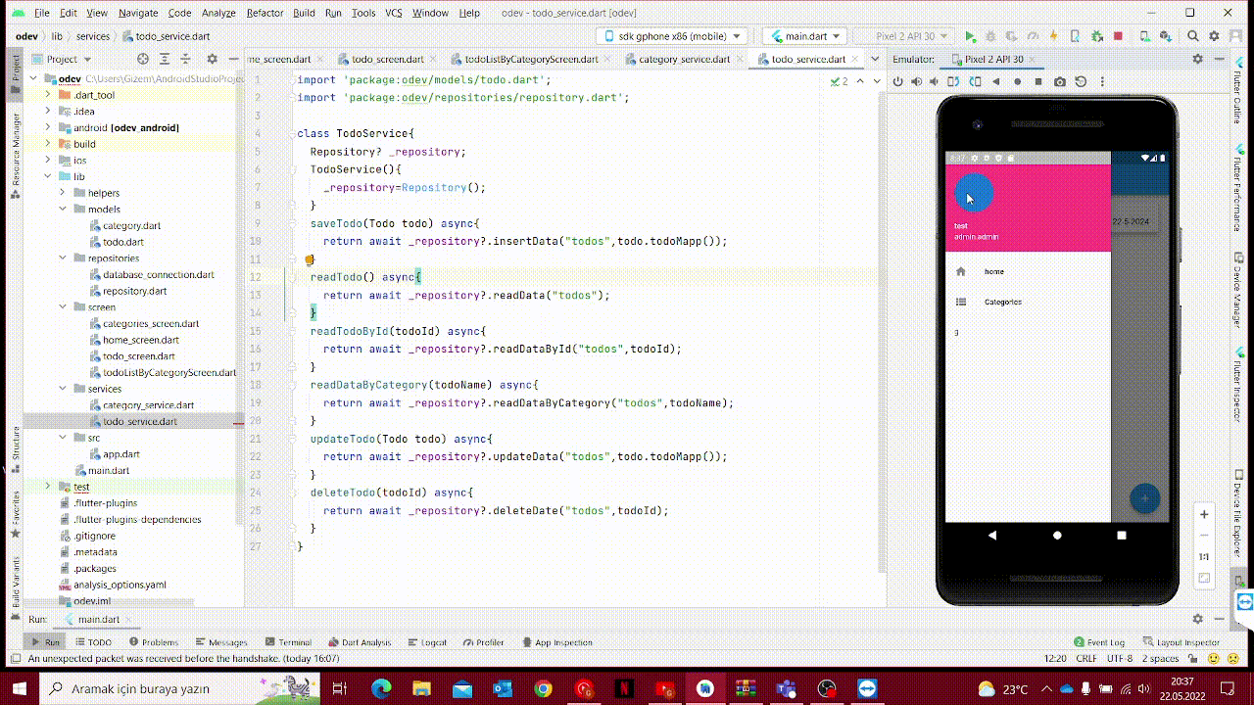This screenshot has width=1254, height=705.
Task: Click emulator toolbar Back triangle icon
Action: (996, 82)
